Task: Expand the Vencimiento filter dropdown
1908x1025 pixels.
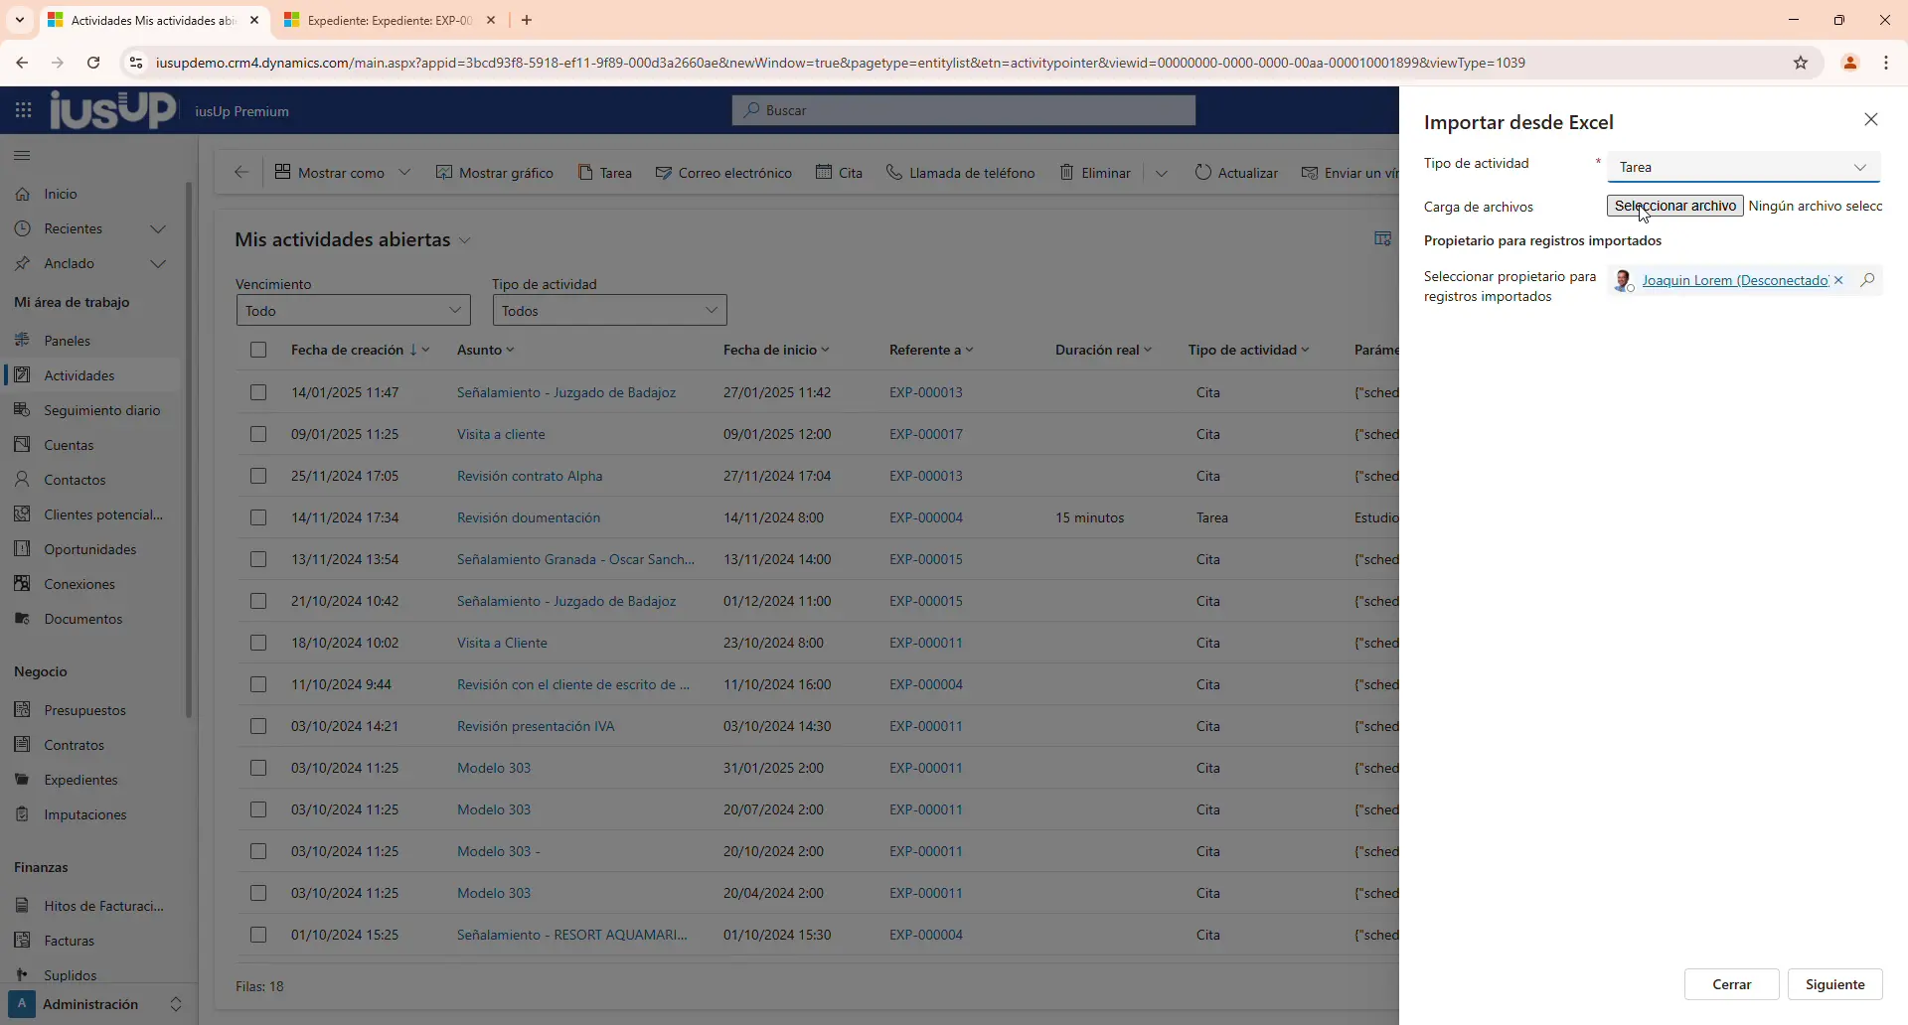Action: click(x=353, y=311)
